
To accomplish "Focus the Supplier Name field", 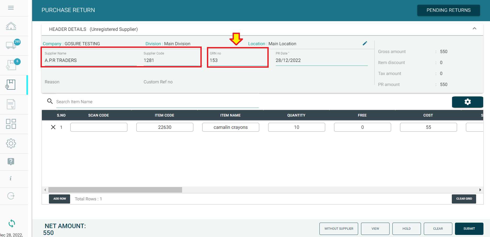I will 91,60.
